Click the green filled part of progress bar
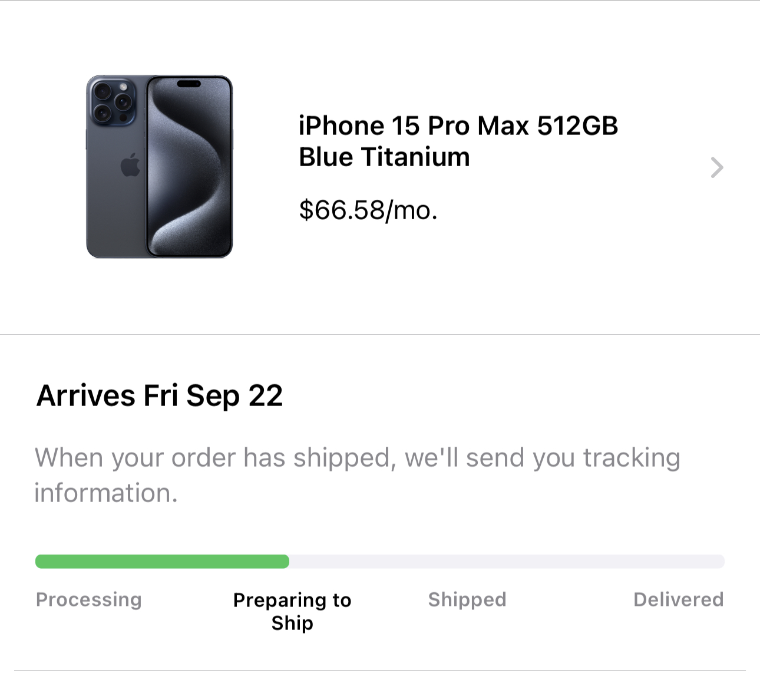The width and height of the screenshot is (760, 673). (x=162, y=562)
